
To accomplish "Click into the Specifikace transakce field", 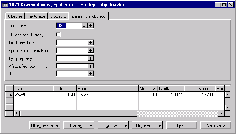I will click(72, 51).
